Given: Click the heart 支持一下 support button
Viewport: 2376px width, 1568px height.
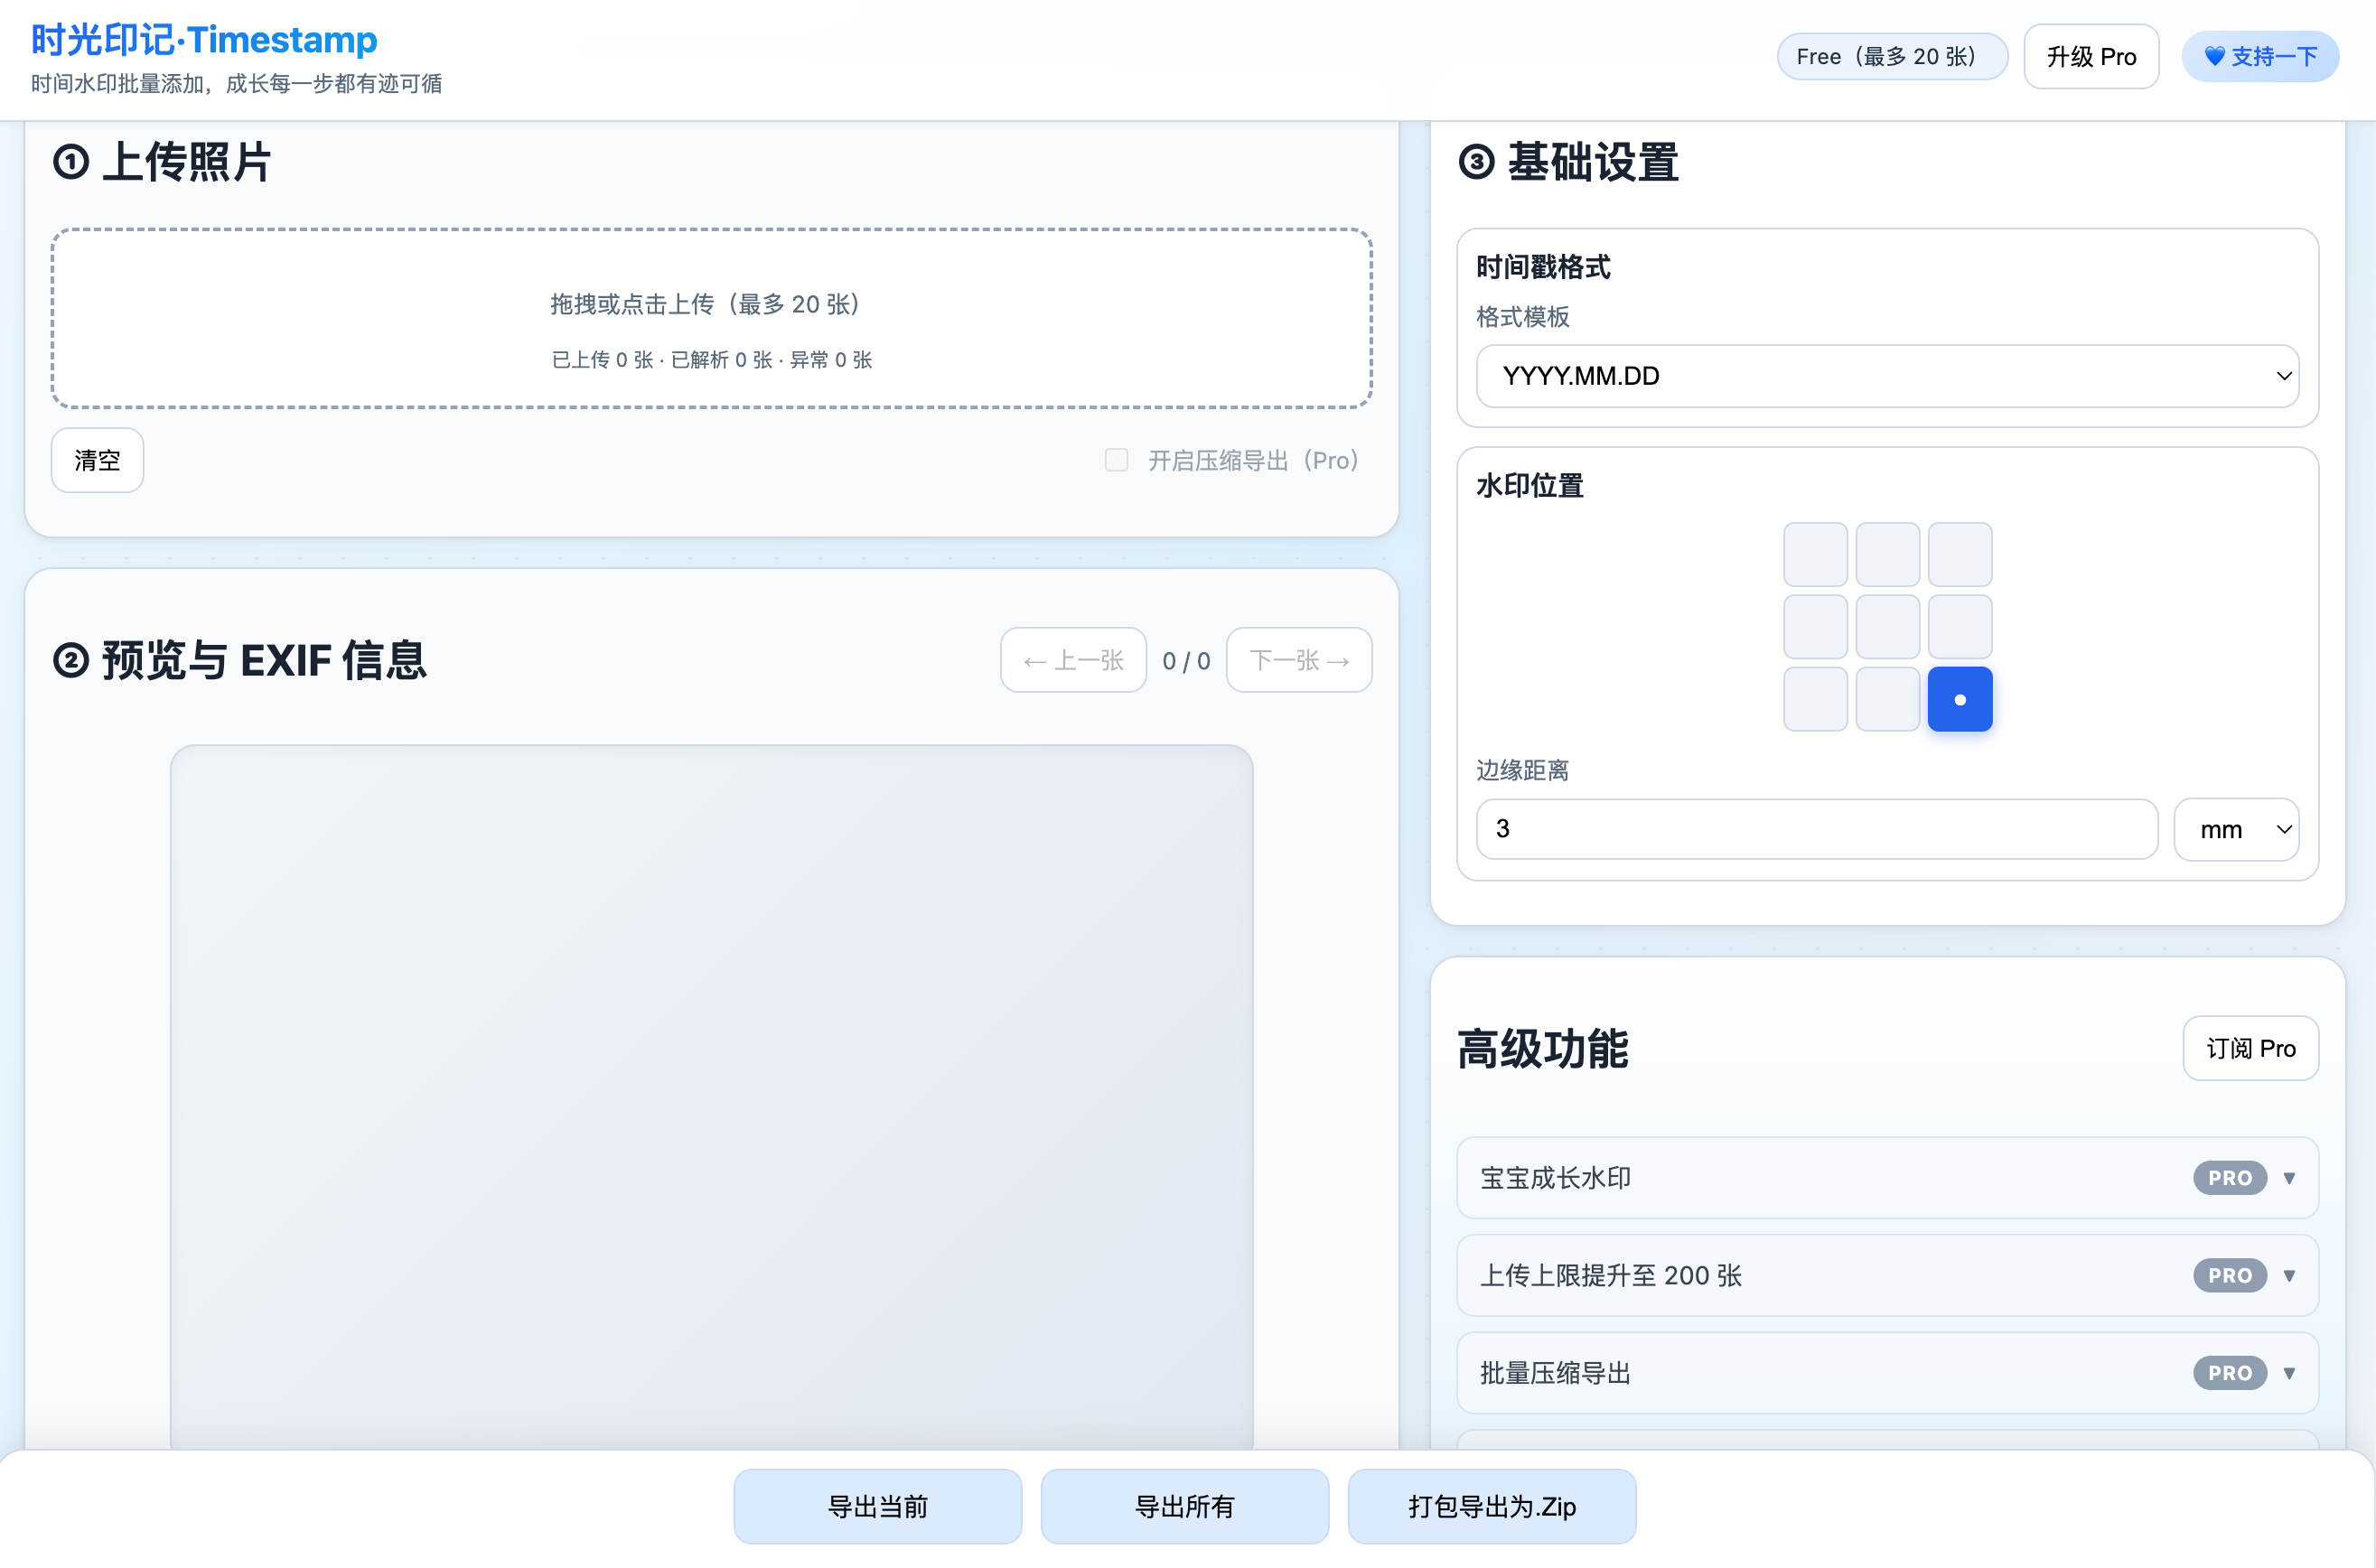Looking at the screenshot, I should pyautogui.click(x=2260, y=56).
